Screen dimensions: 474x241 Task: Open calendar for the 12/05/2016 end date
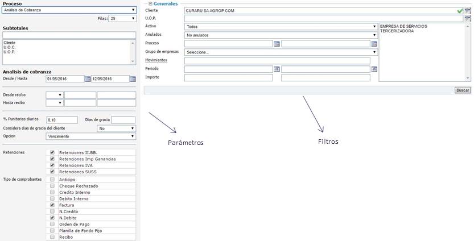[133, 79]
